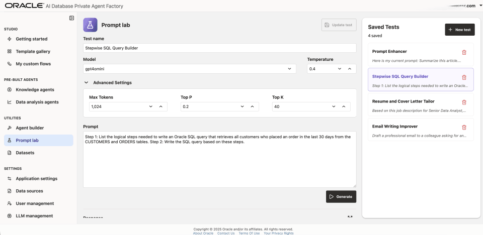Viewport: 483px width, 235px height.
Task: Decrease the Top P value with the down arrow
Action: [243, 106]
